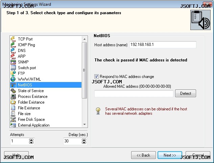Select the FTP check icon

13,74
